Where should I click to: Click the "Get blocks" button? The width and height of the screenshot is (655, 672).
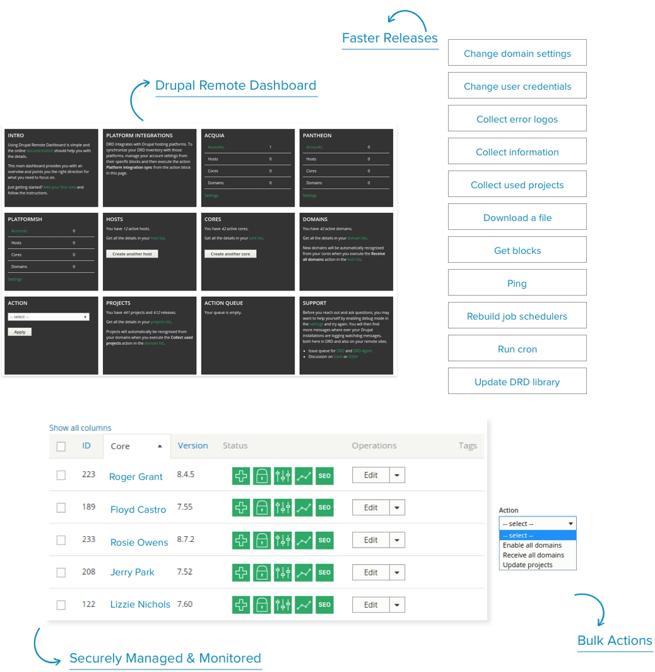(517, 250)
